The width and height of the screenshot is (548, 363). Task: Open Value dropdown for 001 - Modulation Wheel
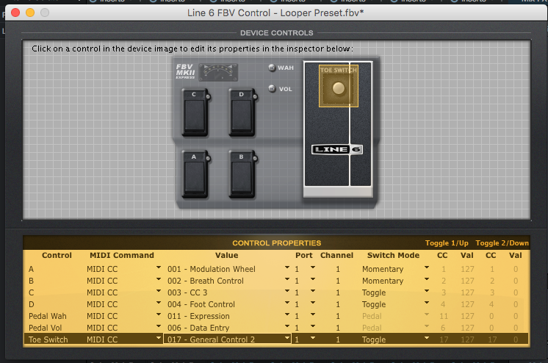pos(287,267)
